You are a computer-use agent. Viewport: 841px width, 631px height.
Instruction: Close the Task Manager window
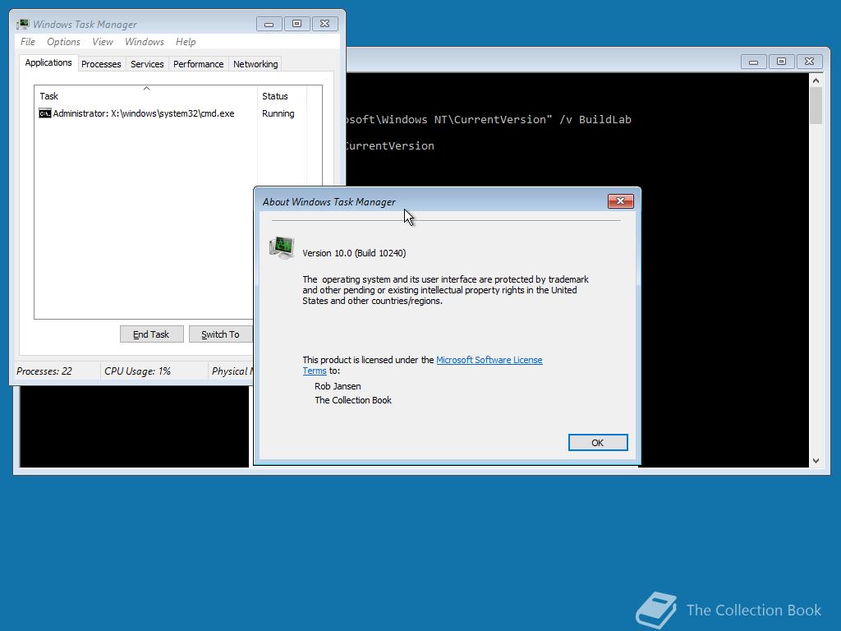pyautogui.click(x=324, y=24)
